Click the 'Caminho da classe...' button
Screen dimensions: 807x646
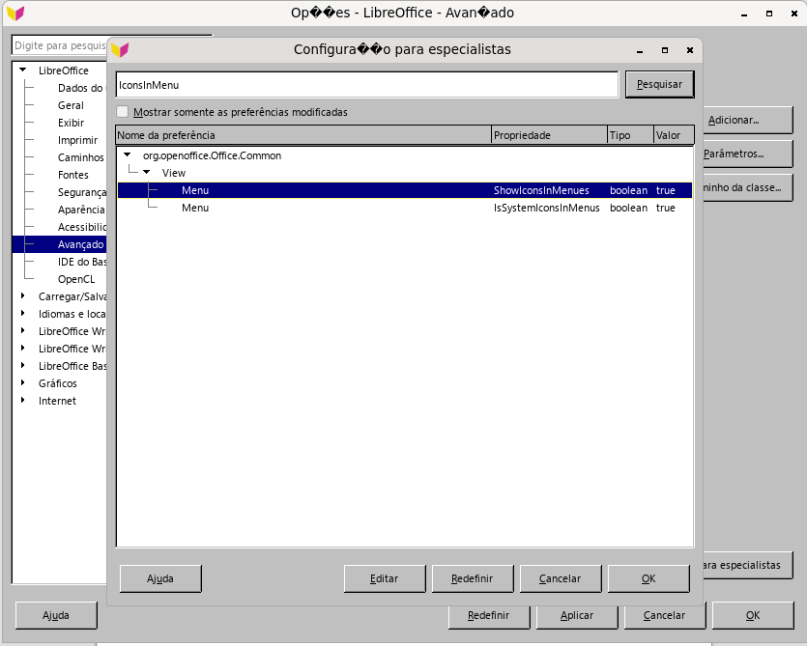748,187
